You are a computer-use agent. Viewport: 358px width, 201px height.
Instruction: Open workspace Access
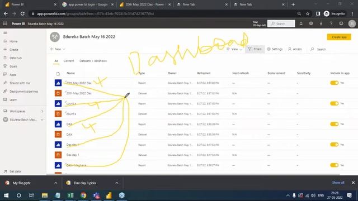click(295, 49)
